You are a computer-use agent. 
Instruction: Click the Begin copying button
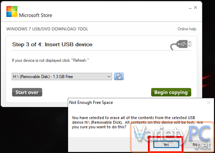point(171,92)
